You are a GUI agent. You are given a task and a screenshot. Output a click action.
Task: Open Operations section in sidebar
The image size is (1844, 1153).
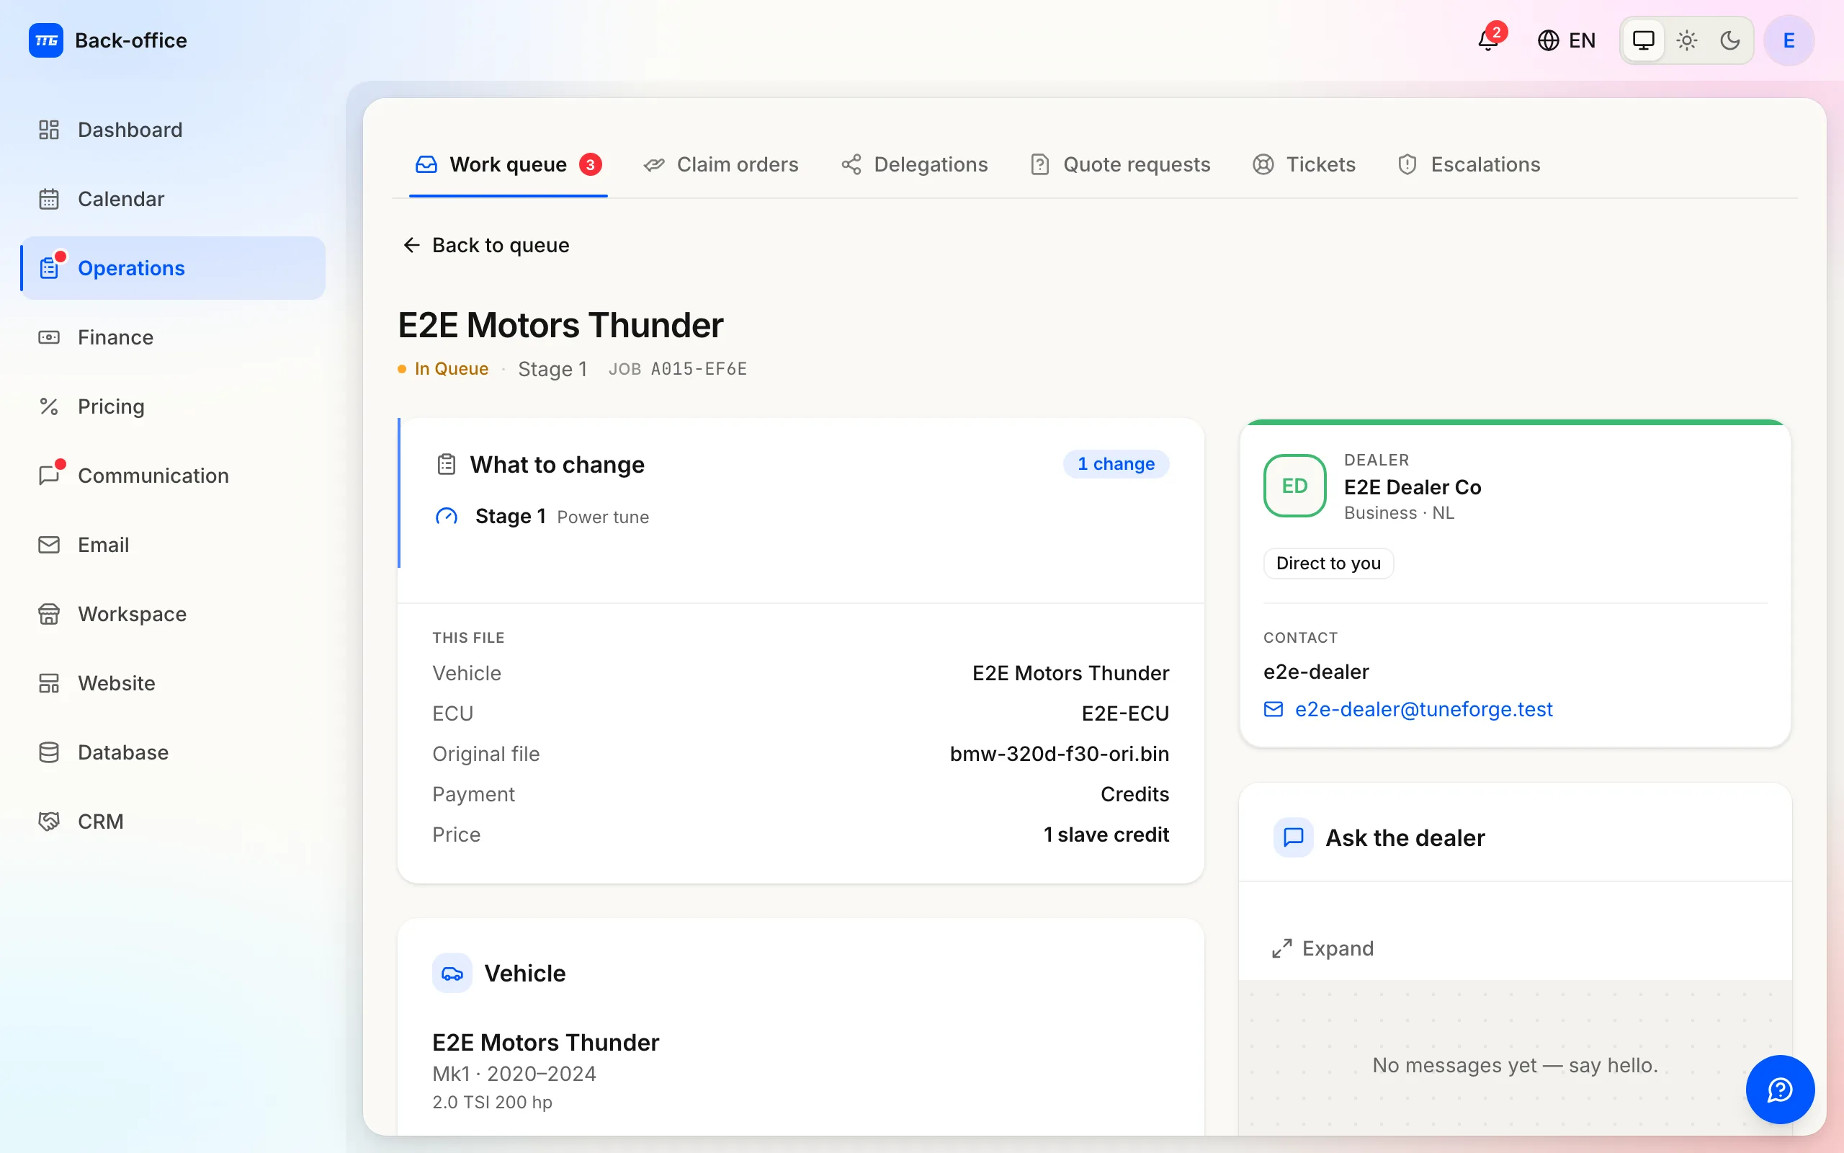(x=173, y=268)
